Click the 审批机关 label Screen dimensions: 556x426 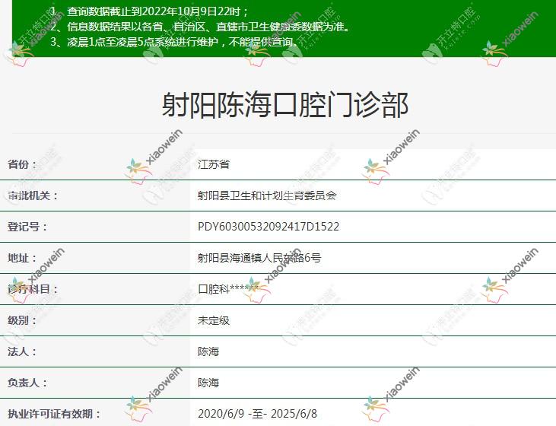[x=33, y=196]
